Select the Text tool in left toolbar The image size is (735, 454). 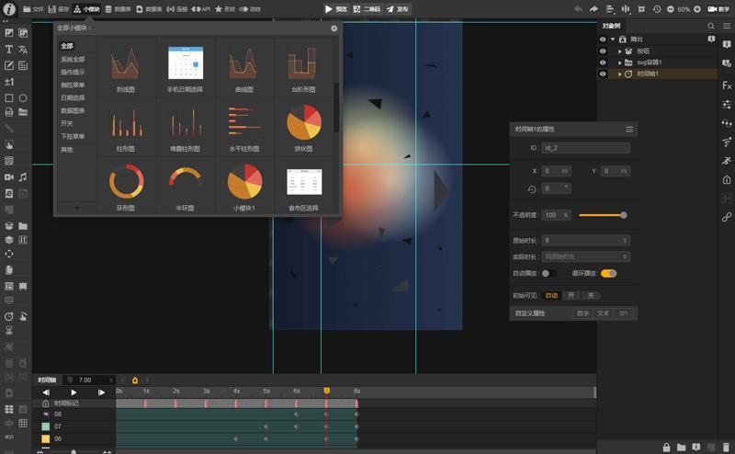point(9,50)
